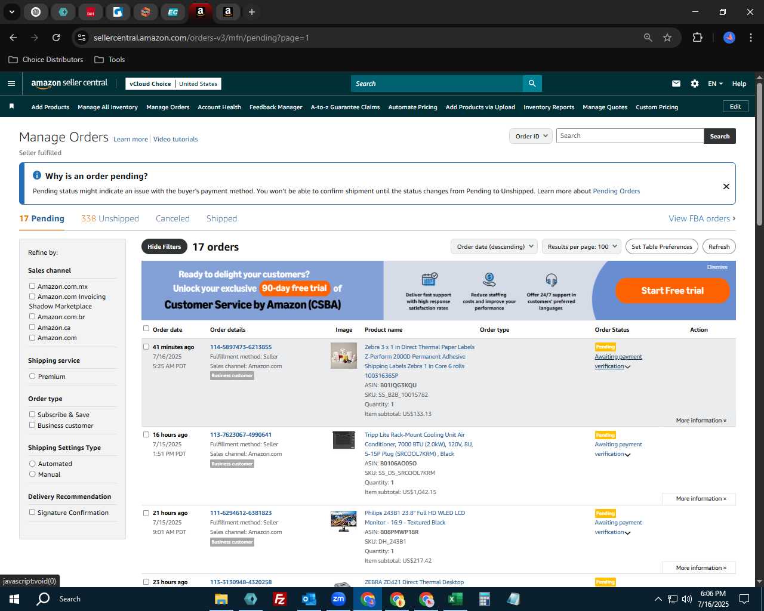This screenshot has width=764, height=611.
Task: Open the messages envelope icon
Action: click(x=676, y=84)
